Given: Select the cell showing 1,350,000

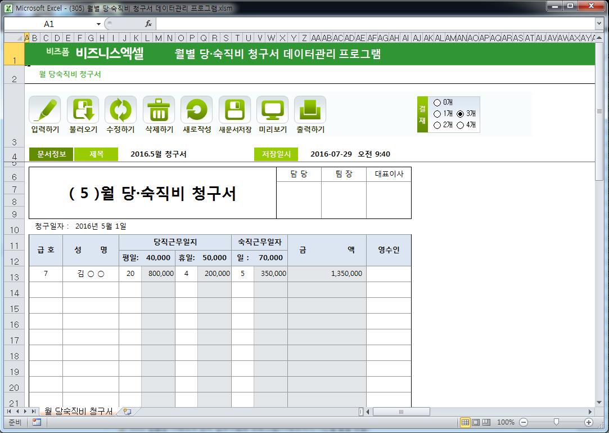Looking at the screenshot, I should pos(327,274).
